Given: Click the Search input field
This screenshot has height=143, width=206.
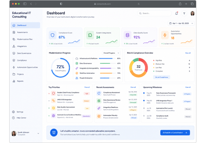Looking at the screenshot, I should click(154, 13).
